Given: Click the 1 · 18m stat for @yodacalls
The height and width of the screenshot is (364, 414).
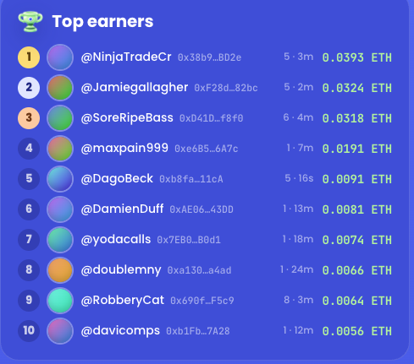Looking at the screenshot, I should pos(298,239).
